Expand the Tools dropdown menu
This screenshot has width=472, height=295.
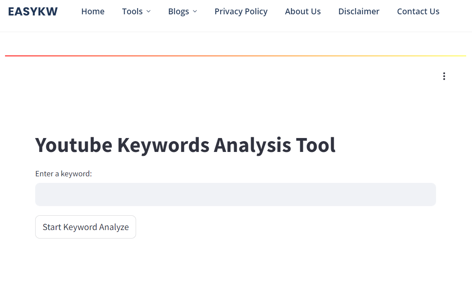point(136,12)
